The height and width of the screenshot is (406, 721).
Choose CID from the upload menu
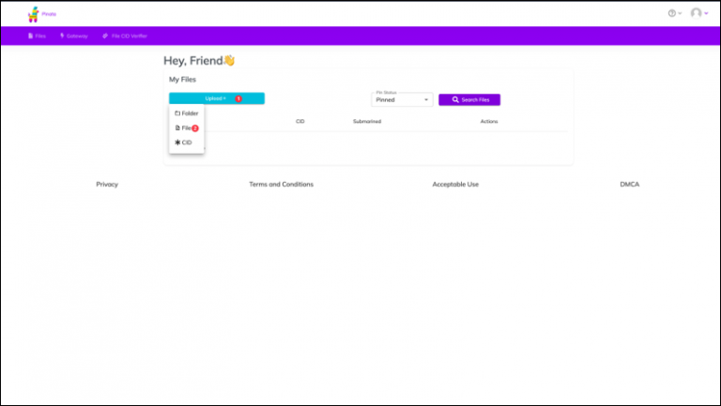pyautogui.click(x=183, y=143)
